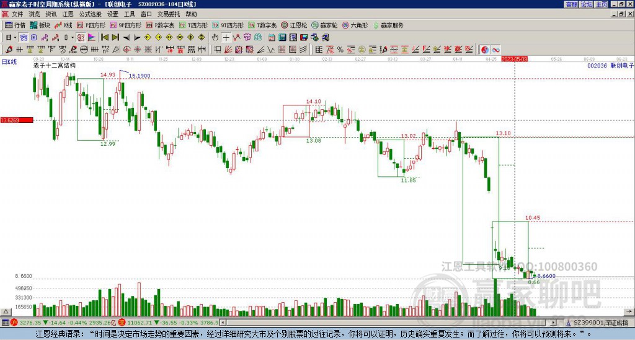Open the 江恩 menu
Image resolution: width=635 pixels, height=340 pixels.
coord(68,14)
